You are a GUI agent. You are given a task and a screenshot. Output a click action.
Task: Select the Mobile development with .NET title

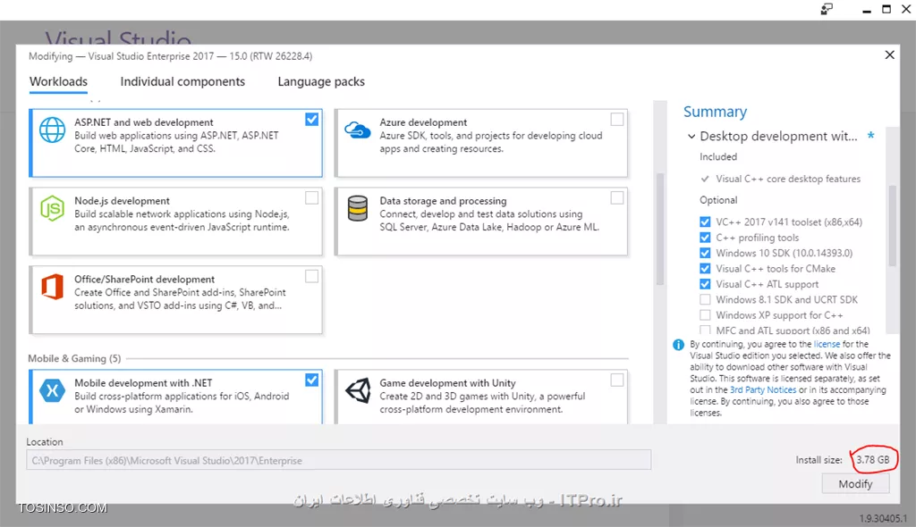[143, 383]
